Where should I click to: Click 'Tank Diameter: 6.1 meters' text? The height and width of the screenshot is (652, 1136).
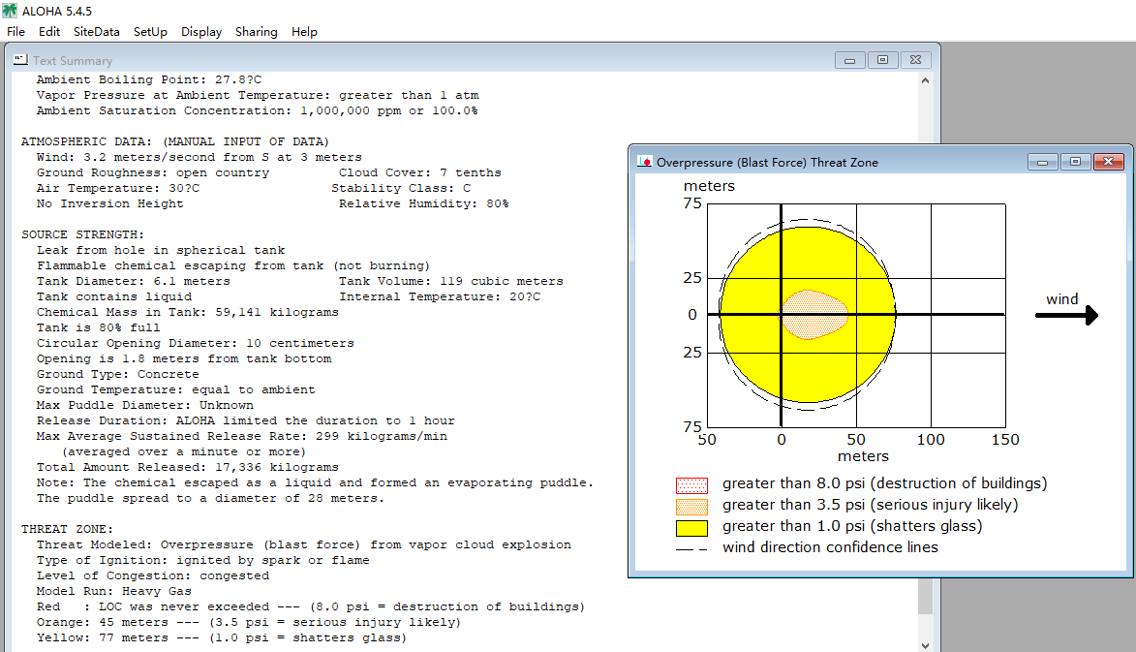click(134, 281)
